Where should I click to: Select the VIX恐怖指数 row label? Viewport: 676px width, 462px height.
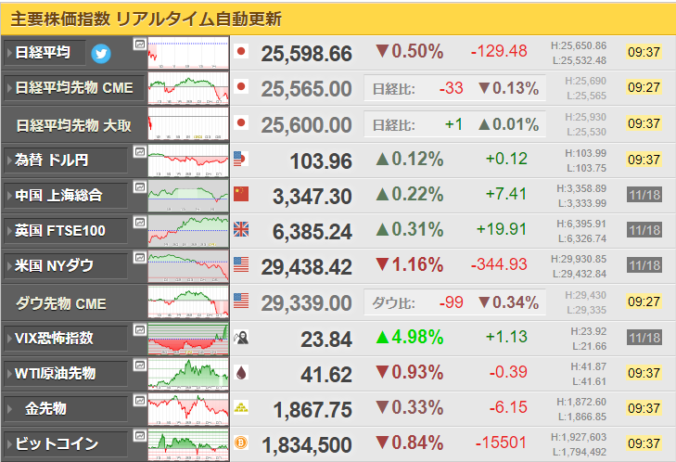pos(66,339)
